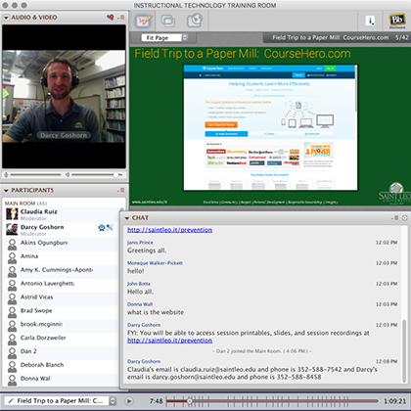Click the 'what is the website' message
The width and height of the screenshot is (411, 411).
(x=156, y=312)
